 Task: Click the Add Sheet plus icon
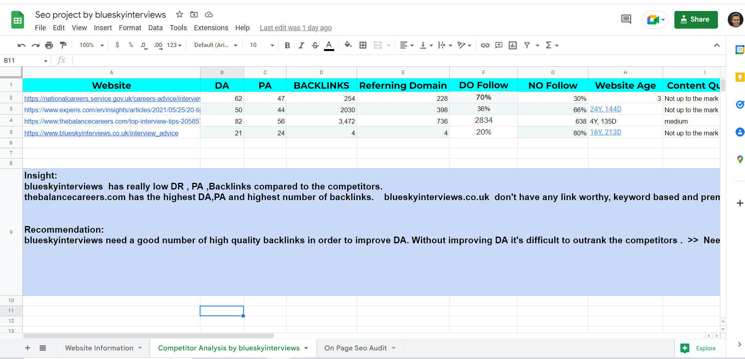click(x=27, y=348)
